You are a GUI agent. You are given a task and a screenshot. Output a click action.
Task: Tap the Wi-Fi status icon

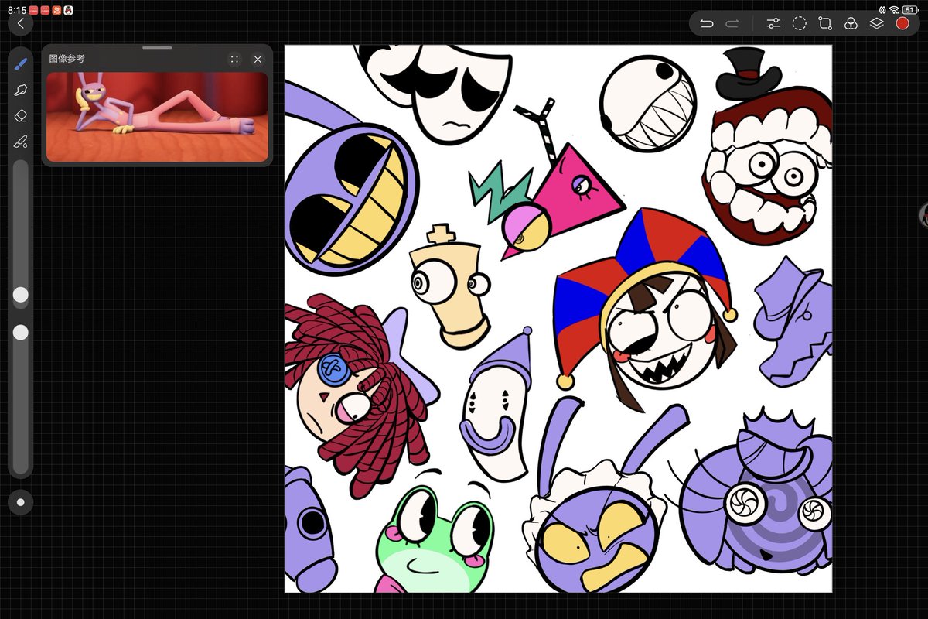tap(894, 9)
